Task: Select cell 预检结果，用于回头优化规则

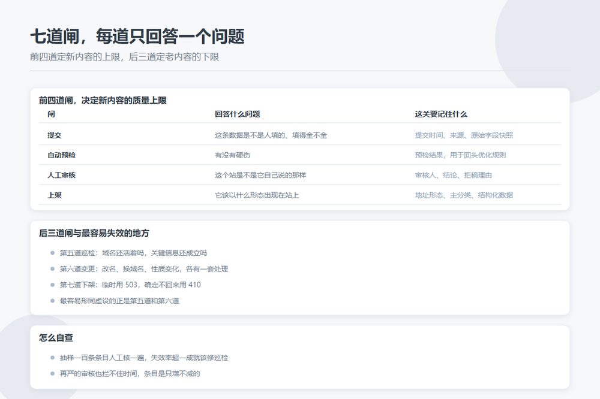Action: coord(460,155)
